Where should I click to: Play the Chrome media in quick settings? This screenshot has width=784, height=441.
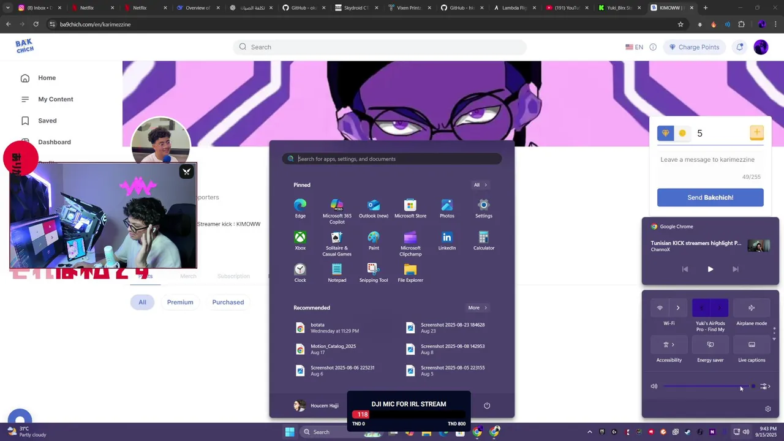point(710,269)
